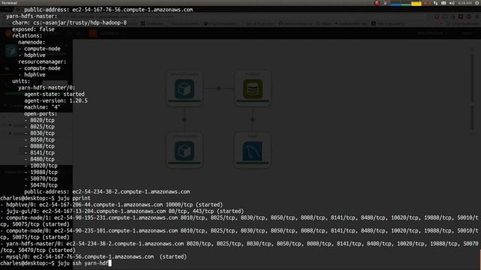Click the Terminal window title
The width and height of the screenshot is (481, 270).
pyautogui.click(x=9, y=3)
